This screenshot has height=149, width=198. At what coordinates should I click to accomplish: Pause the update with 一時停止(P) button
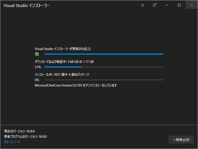pyautogui.click(x=181, y=140)
